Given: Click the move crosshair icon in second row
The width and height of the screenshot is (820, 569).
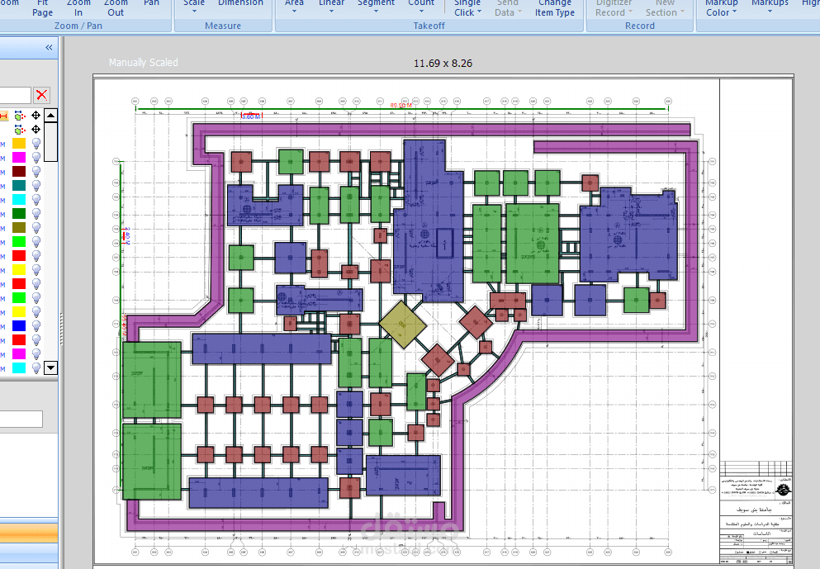Looking at the screenshot, I should (36, 129).
